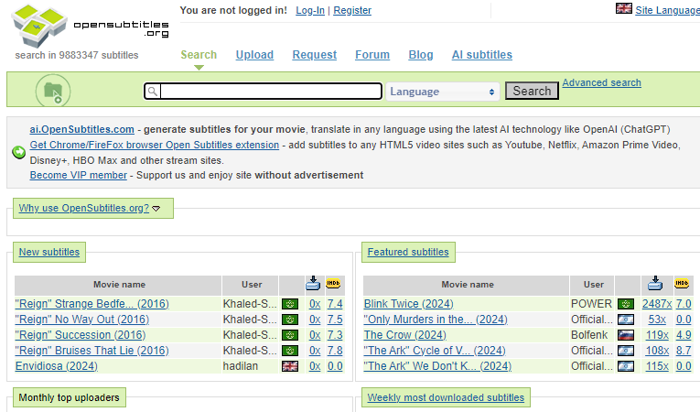The height and width of the screenshot is (412, 700).
Task: Open the Language dropdown
Action: [x=442, y=92]
